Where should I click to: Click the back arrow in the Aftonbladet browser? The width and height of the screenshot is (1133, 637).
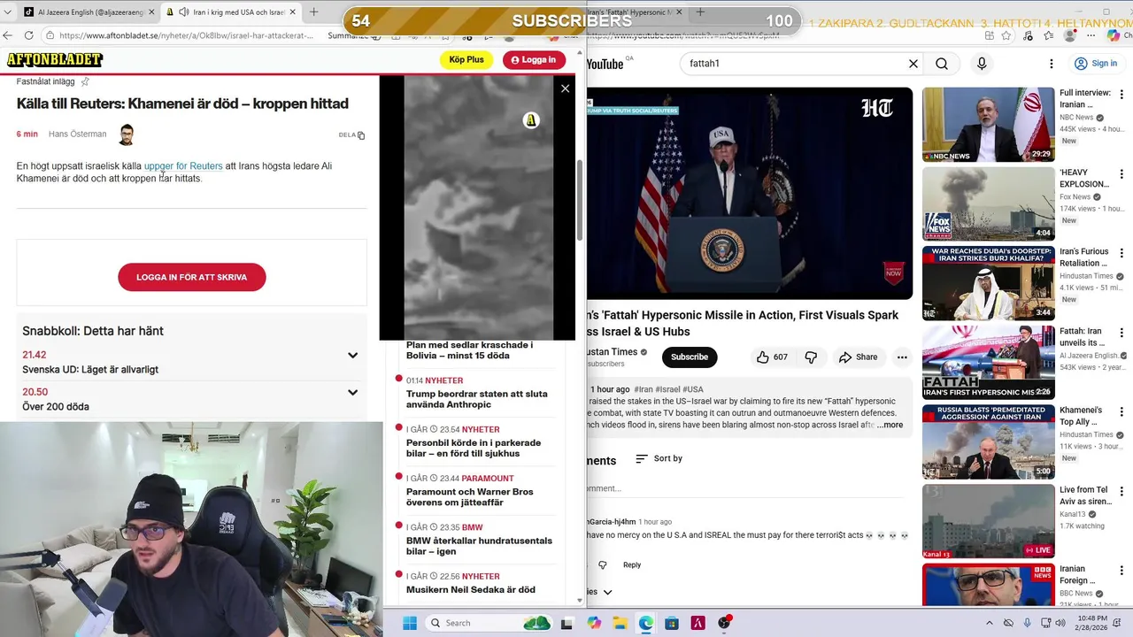pyautogui.click(x=8, y=35)
